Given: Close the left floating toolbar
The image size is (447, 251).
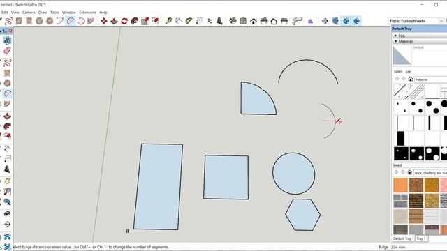Looking at the screenshot, I should coord(10,31).
